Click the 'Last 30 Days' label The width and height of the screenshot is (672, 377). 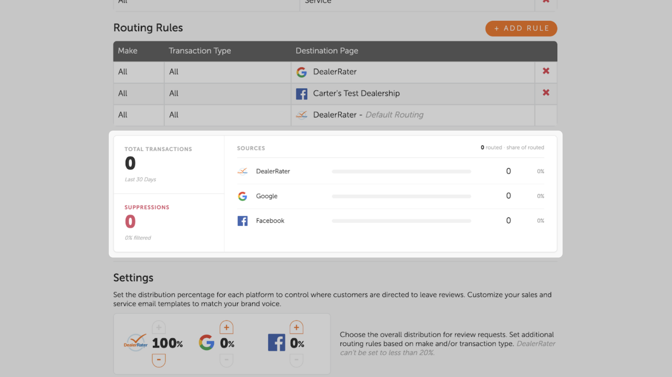pyautogui.click(x=140, y=180)
